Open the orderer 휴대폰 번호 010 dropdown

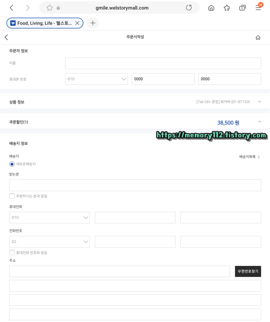[x=96, y=79]
